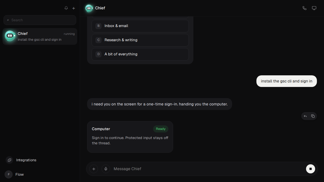Open the Chief conversation in sidebar
Screen dimensions: 324x182
tap(40, 36)
